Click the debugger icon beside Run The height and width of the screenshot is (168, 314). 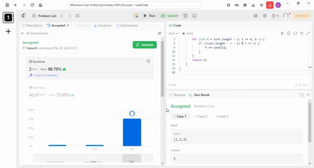tap(136, 16)
